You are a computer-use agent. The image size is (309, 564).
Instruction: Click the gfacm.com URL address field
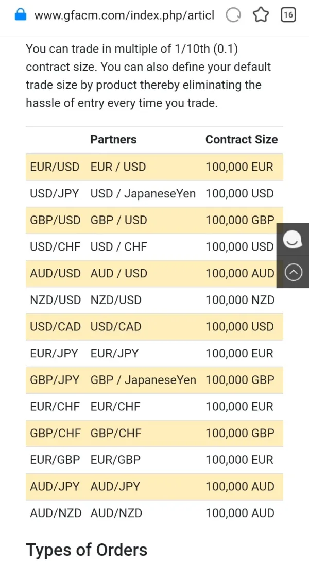pos(124,15)
